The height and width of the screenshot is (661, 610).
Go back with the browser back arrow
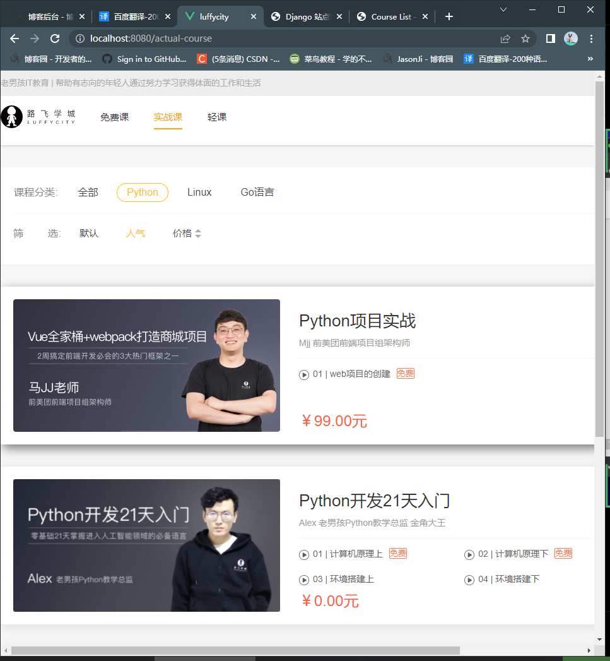click(x=15, y=39)
